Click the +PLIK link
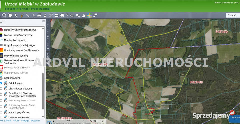 [16, 121]
